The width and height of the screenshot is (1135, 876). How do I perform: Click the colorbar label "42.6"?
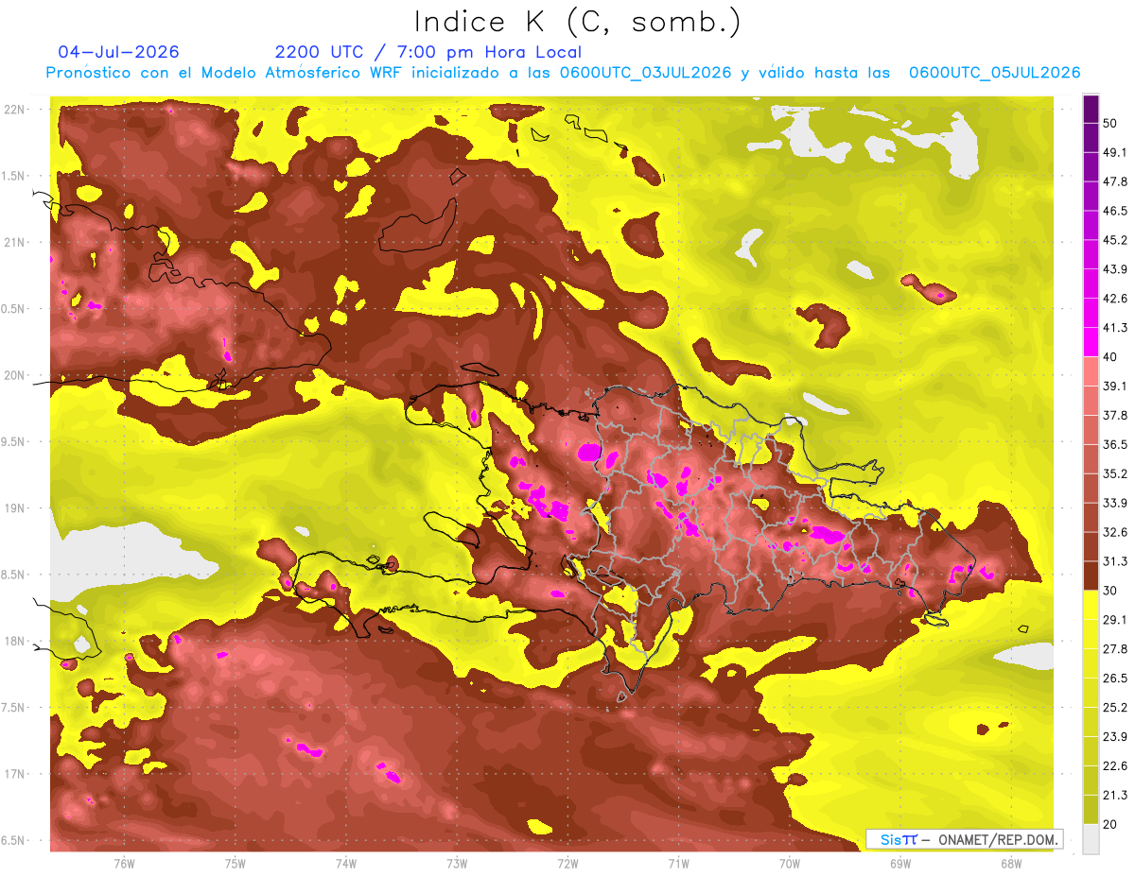pos(1115,299)
